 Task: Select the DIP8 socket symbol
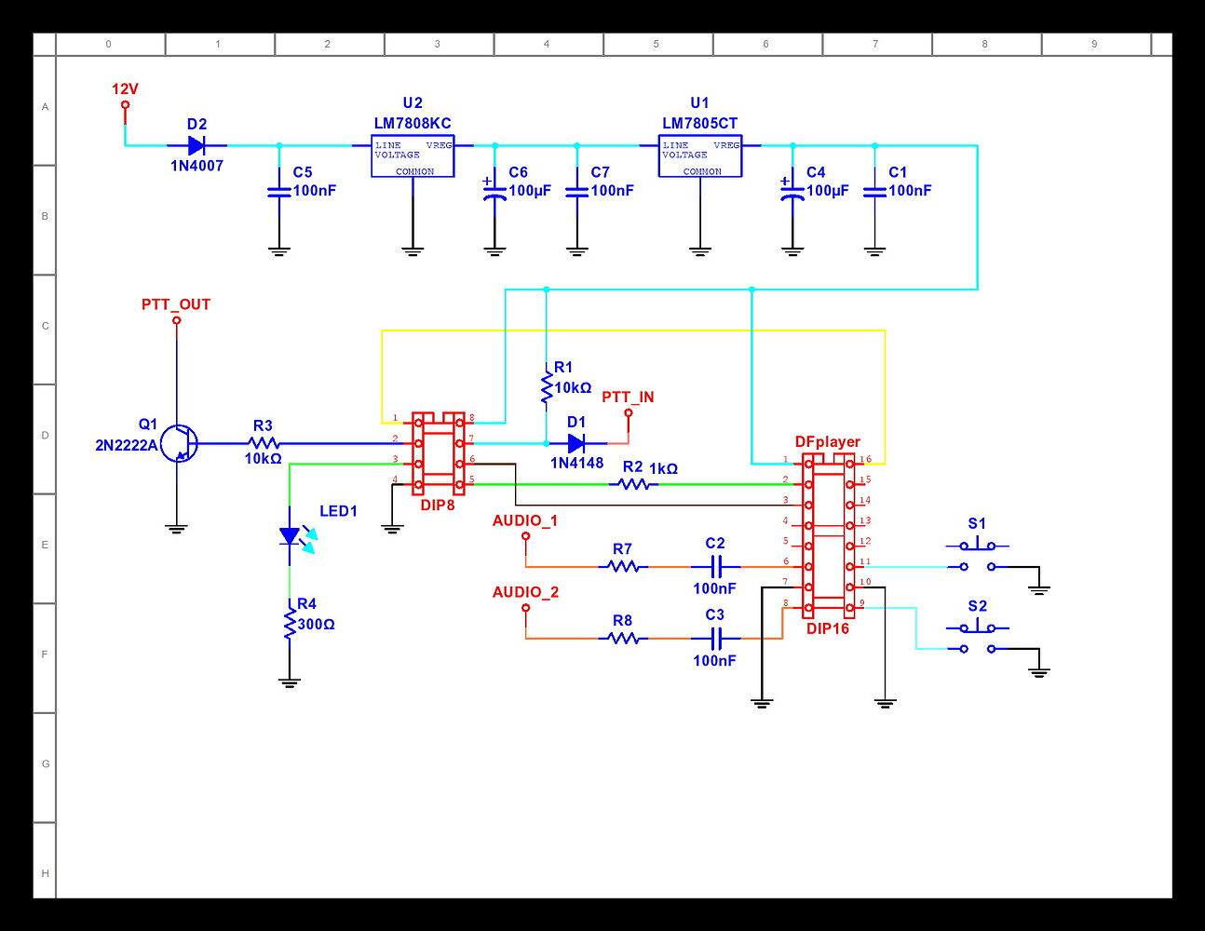click(x=438, y=453)
